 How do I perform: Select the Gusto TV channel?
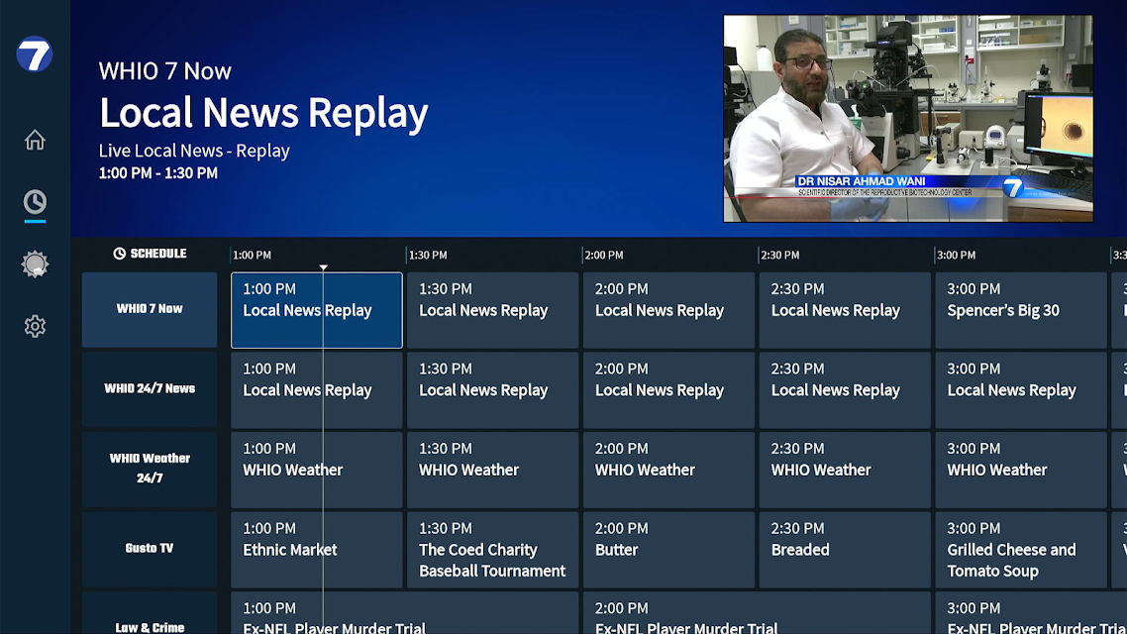click(150, 549)
